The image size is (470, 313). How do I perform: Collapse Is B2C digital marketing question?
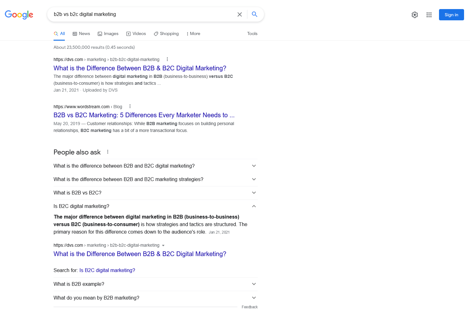pyautogui.click(x=156, y=206)
